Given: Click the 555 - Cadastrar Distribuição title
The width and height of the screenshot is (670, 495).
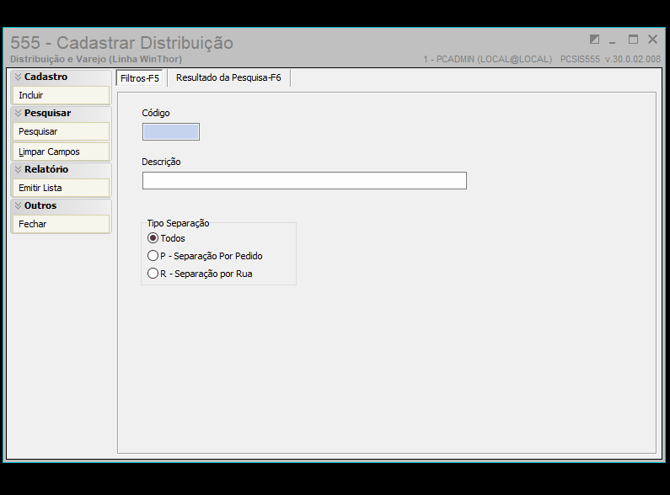Looking at the screenshot, I should [x=121, y=43].
